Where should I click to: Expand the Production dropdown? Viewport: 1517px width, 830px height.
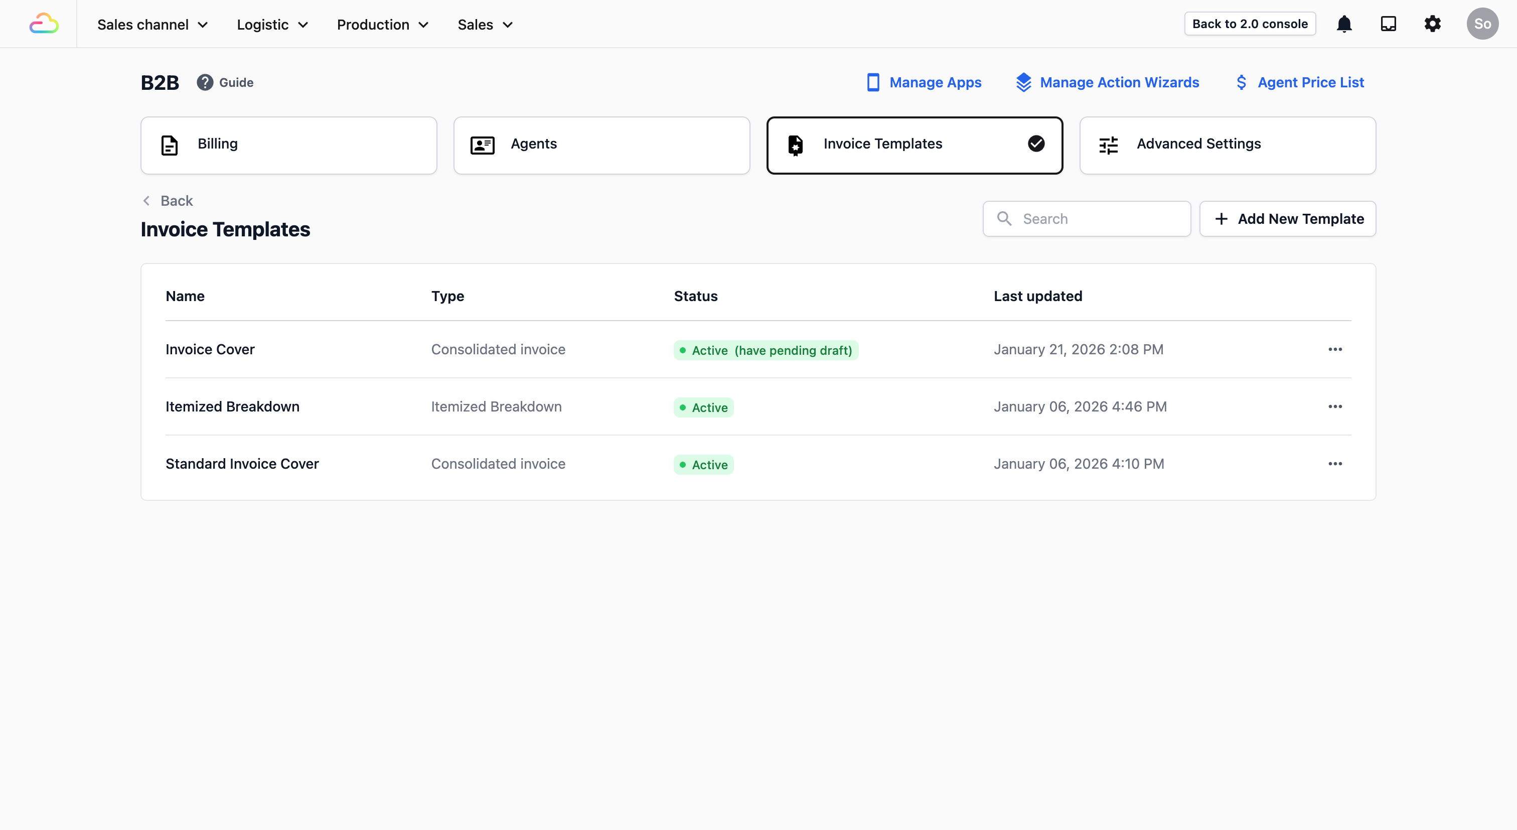382,25
